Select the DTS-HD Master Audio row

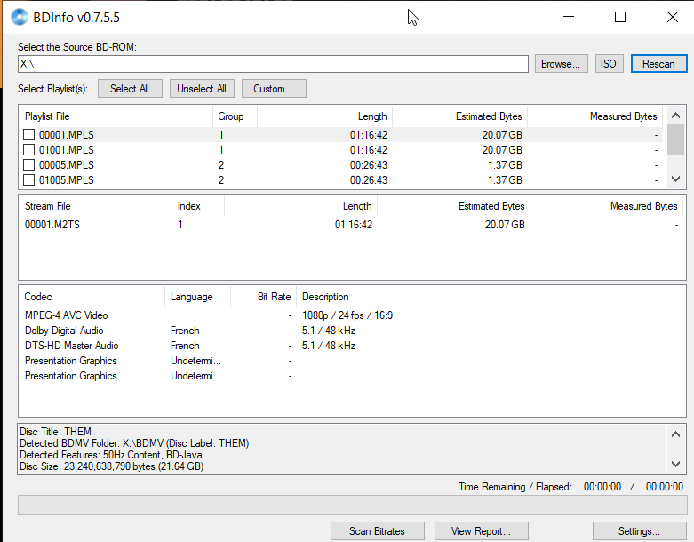352,346
